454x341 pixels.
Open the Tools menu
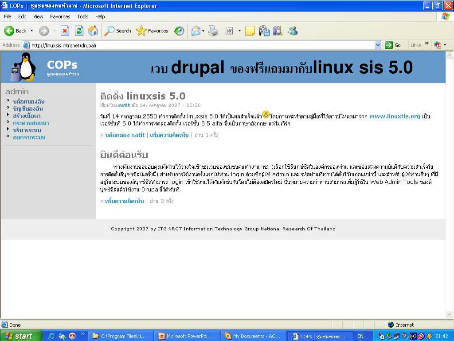coord(83,16)
